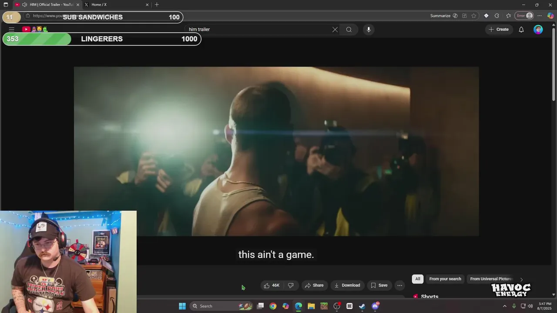This screenshot has height=313, width=557.
Task: Open CapCut from taskbar
Action: (x=349, y=306)
